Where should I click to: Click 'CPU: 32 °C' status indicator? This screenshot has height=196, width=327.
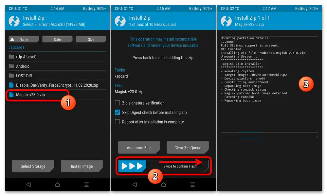(x=230, y=9)
